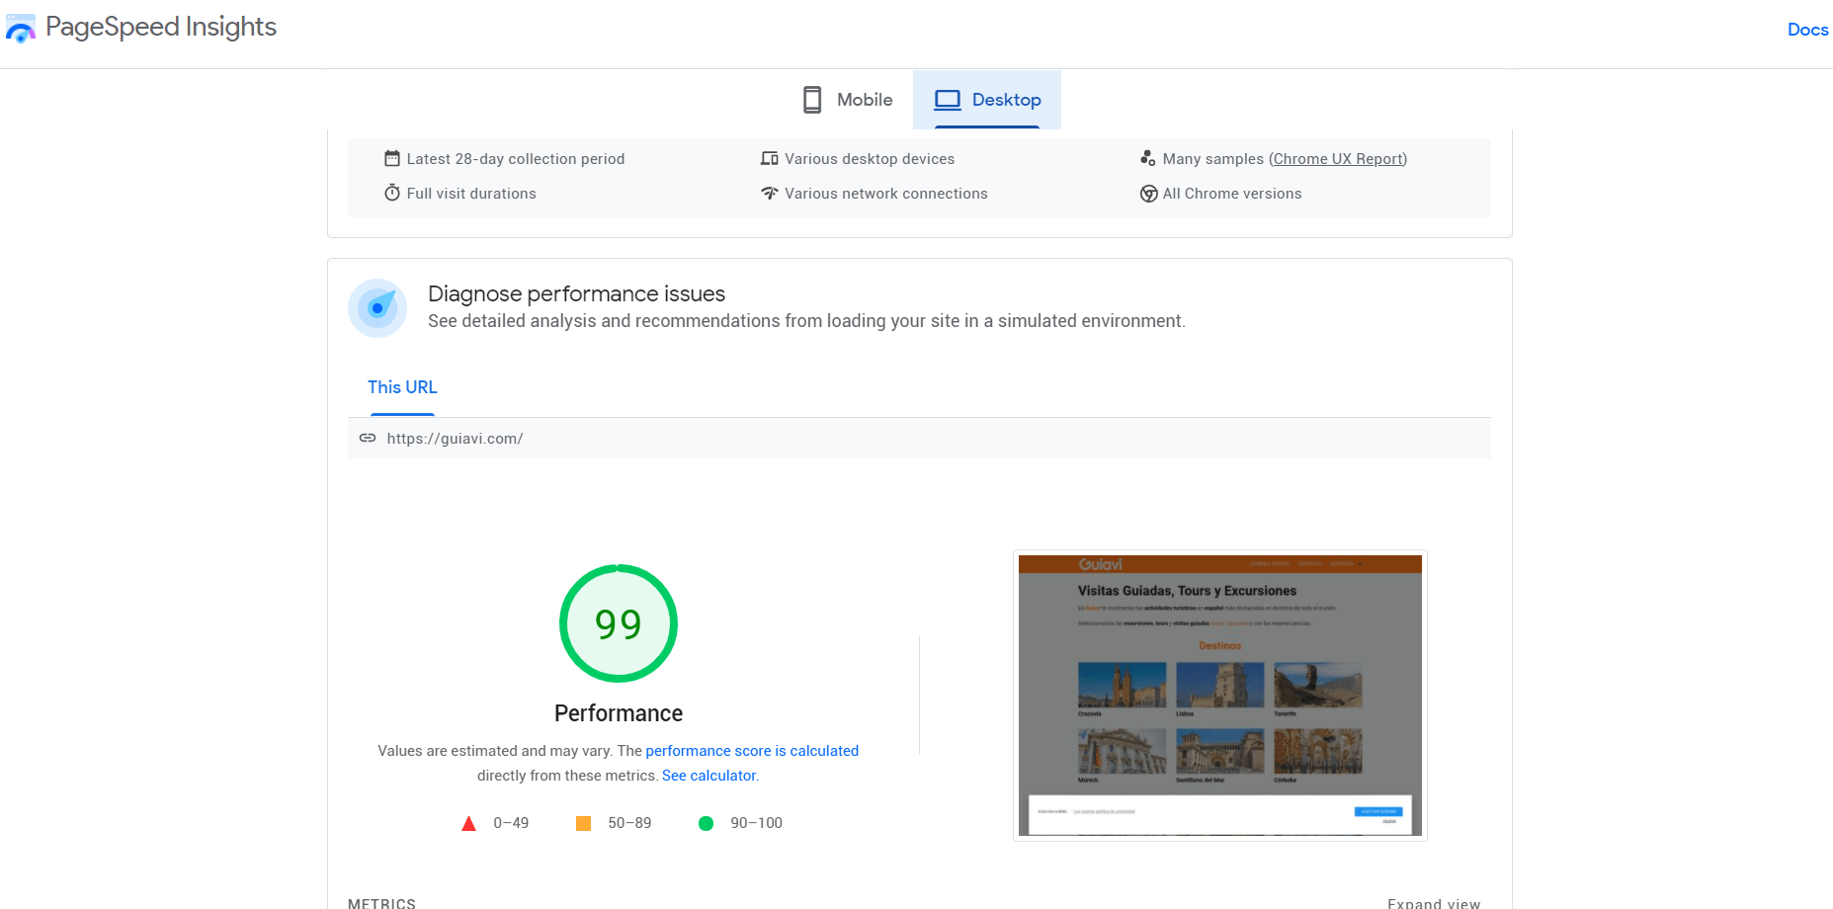The height and width of the screenshot is (909, 1833).
Task: Click the 50–89 range label
Action: coord(629,823)
